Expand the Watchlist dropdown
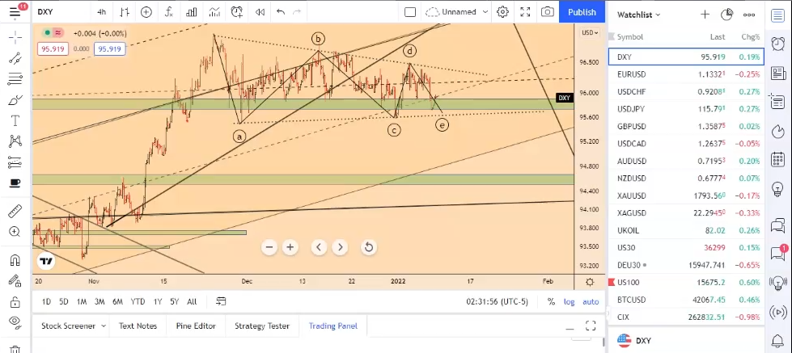The width and height of the screenshot is (792, 353). pyautogui.click(x=639, y=15)
